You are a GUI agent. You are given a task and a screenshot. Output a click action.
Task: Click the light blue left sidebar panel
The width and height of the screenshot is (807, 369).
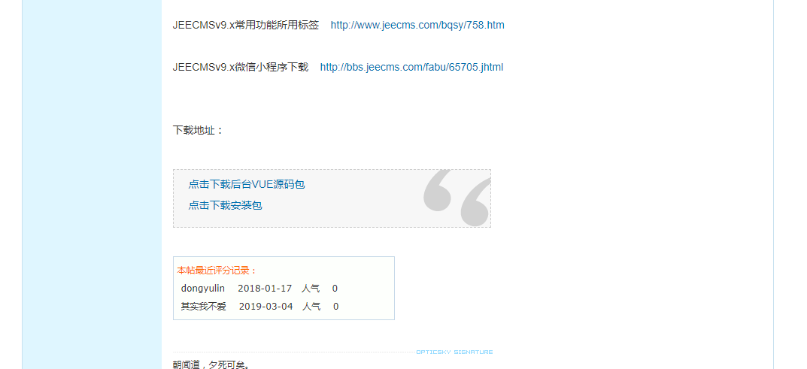92,185
